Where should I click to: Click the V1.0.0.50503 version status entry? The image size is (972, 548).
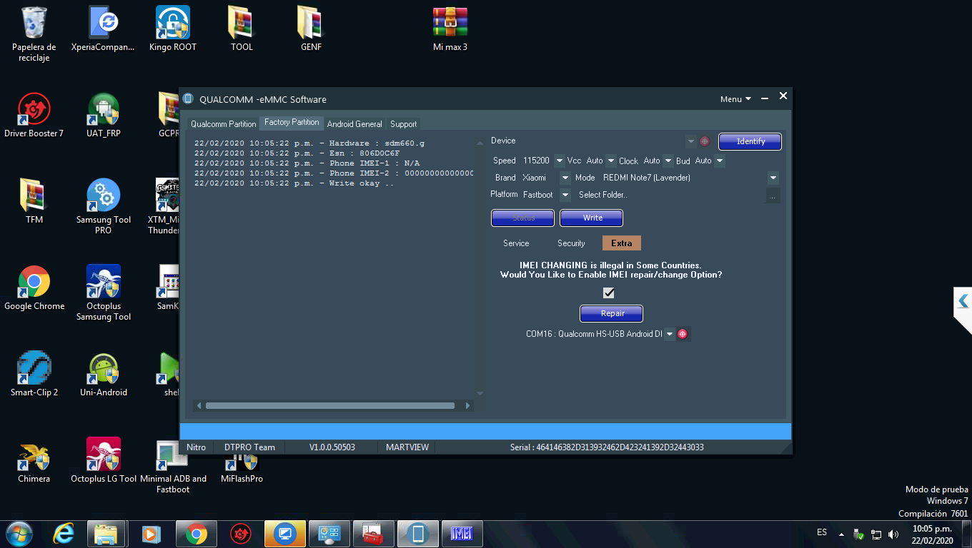(332, 447)
